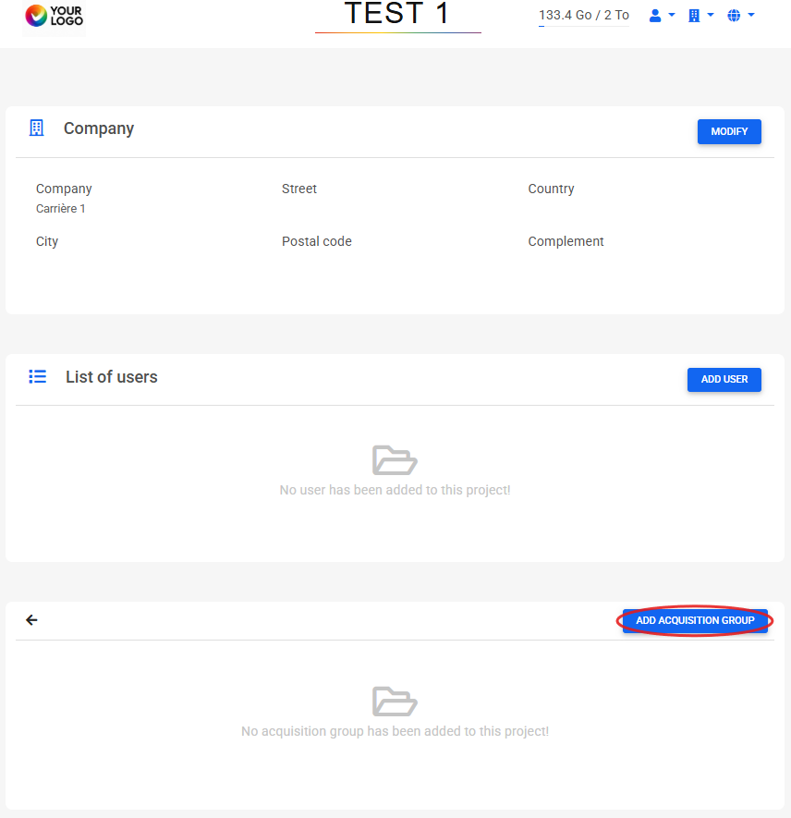This screenshot has width=791, height=818.
Task: Open the user account icon menu
Action: 655,16
